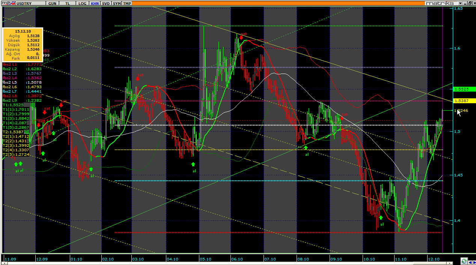Click the chart window icon at top-left

tap(5, 3)
